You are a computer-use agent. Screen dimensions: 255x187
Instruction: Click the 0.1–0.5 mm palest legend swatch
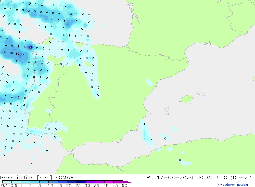click(7, 182)
